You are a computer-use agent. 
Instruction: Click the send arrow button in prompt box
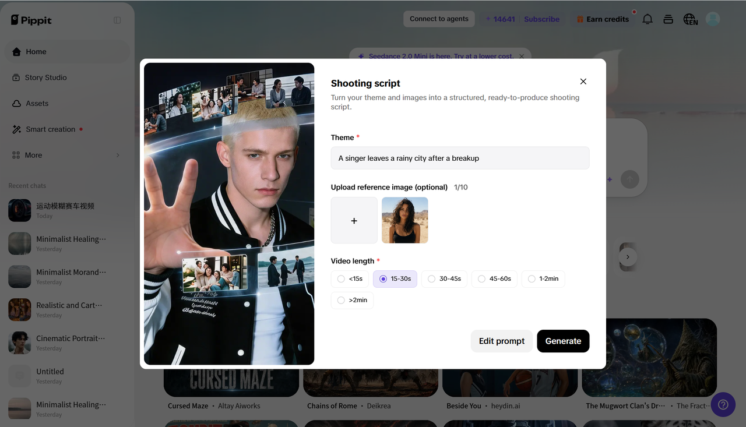coord(629,179)
